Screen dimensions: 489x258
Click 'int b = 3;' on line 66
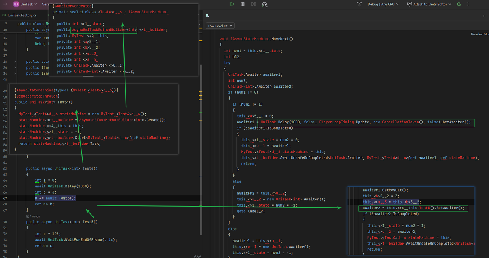(x=45, y=192)
